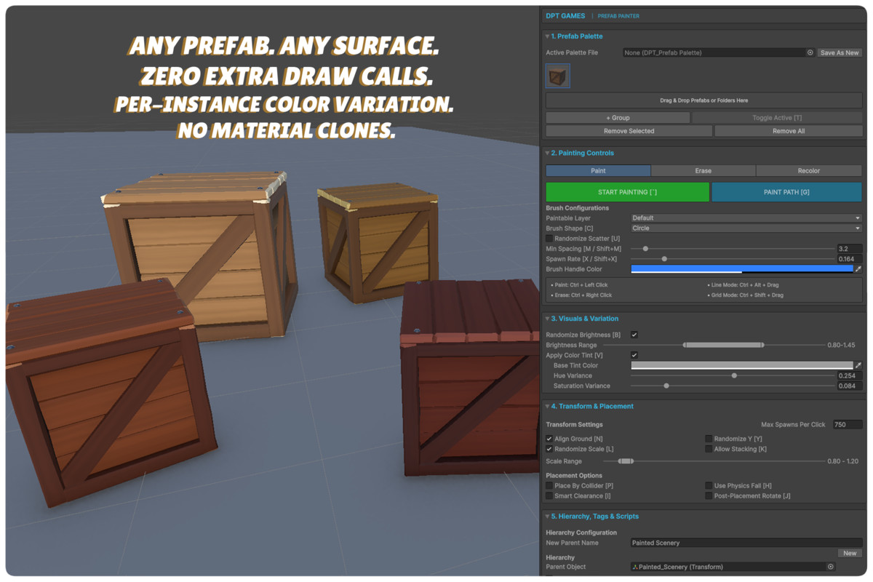Image resolution: width=873 pixels, height=582 pixels.
Task: Switch to Paint mode tab
Action: 598,171
